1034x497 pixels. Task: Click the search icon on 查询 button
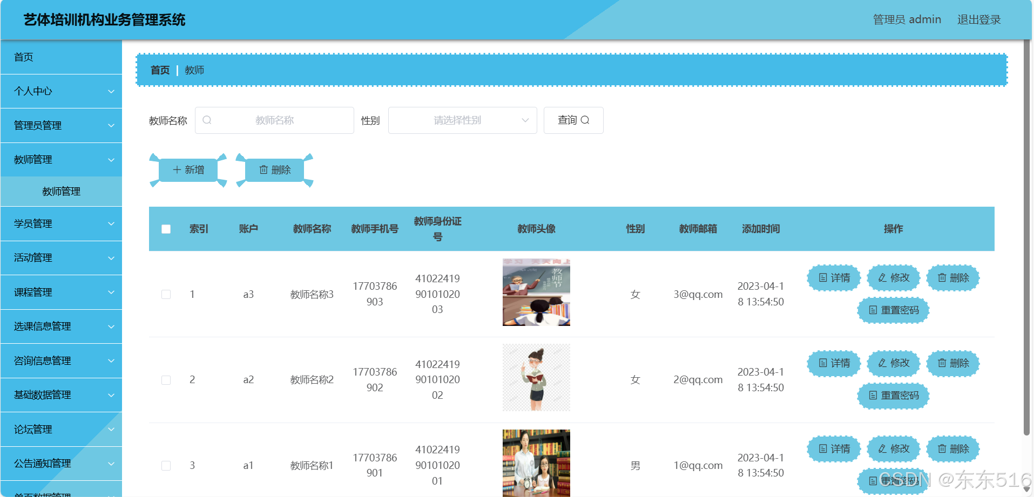[x=585, y=120]
